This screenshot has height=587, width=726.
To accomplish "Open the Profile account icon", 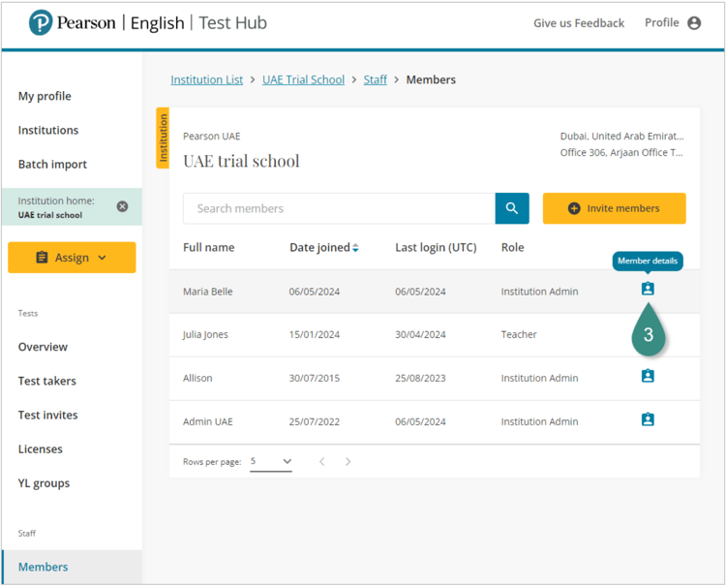I will (694, 23).
